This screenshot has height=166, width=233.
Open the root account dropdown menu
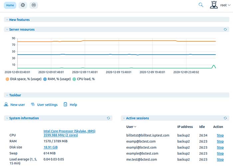coord(225,5)
